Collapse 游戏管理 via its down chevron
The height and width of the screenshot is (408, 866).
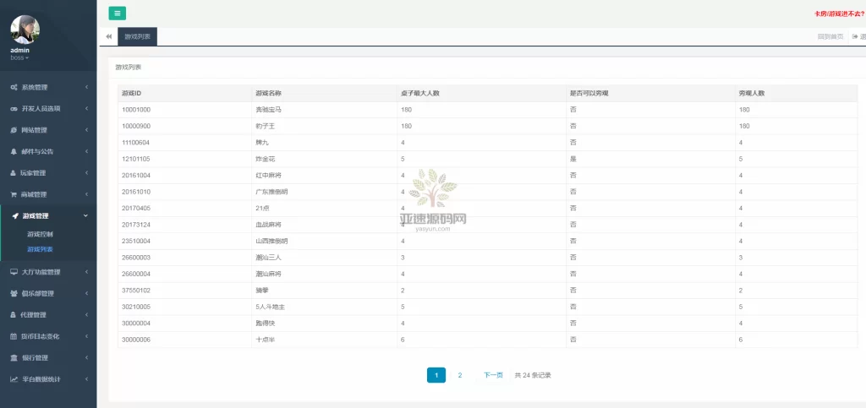[85, 216]
